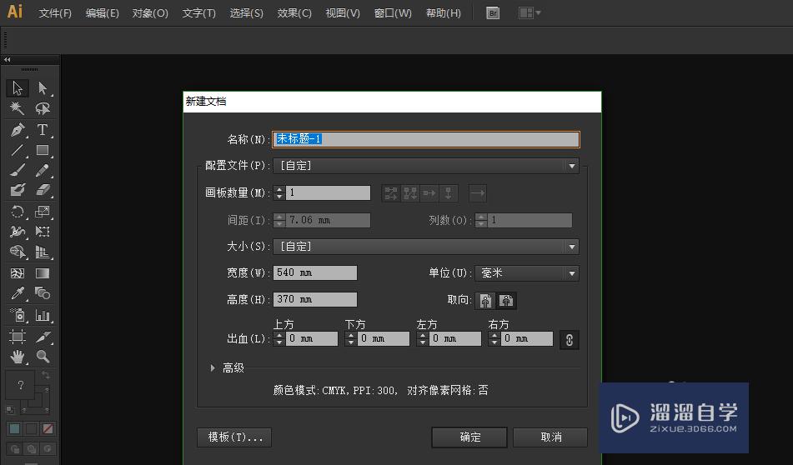Open the 选择(S) menu
The height and width of the screenshot is (465, 793).
pos(246,13)
